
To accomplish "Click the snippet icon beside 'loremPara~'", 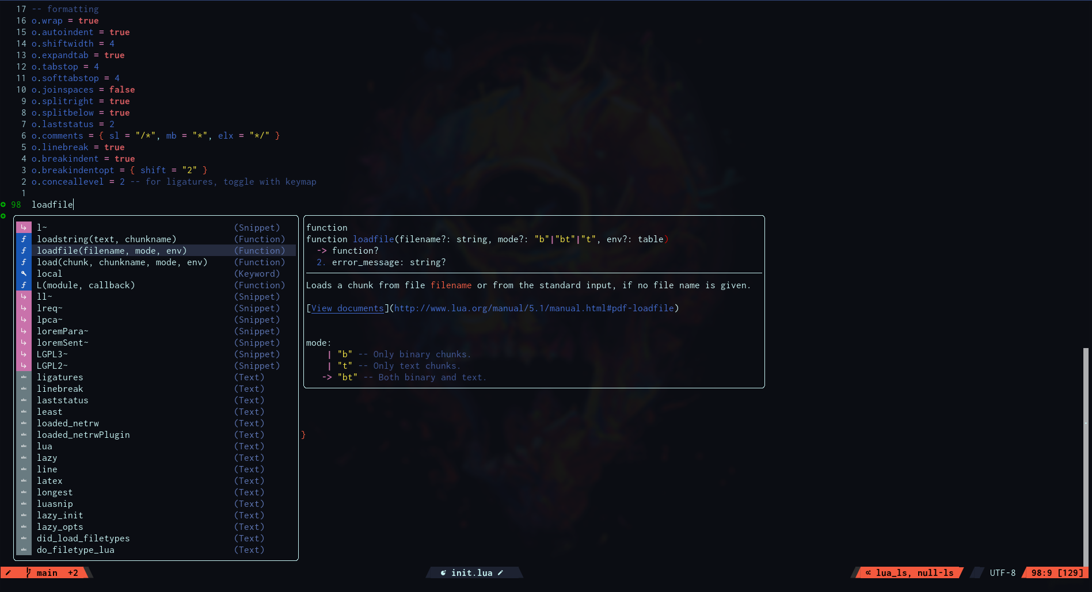I will [24, 331].
